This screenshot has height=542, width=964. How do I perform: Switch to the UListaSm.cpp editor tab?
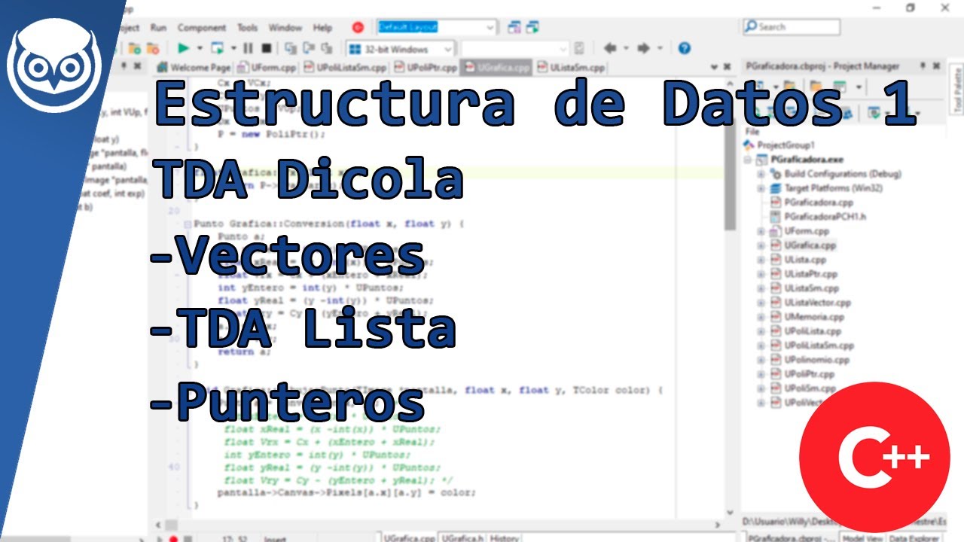point(572,67)
